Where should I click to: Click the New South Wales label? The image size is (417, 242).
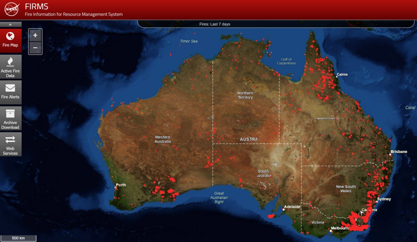pyautogui.click(x=346, y=189)
